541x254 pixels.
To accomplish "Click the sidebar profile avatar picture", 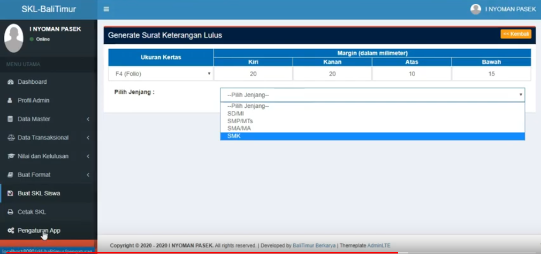I will pos(14,38).
